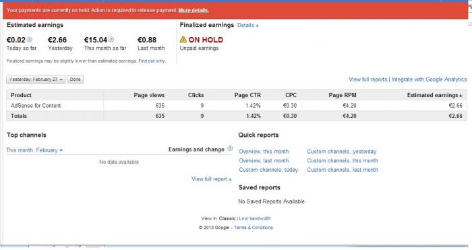Click the CPC column header
This screenshot has width=472, height=250.
point(291,95)
